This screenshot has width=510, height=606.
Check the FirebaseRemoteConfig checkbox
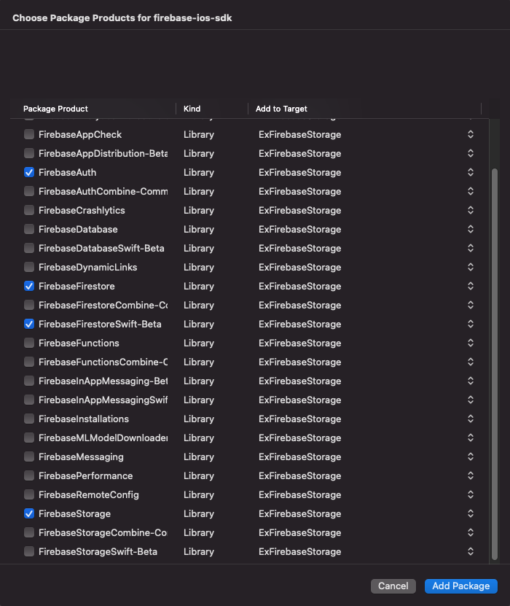29,494
